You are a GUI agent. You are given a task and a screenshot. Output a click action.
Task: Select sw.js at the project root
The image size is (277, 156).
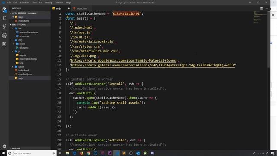30,78
